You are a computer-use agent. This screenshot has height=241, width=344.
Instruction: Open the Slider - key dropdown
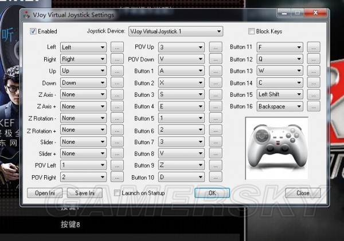pos(83,141)
